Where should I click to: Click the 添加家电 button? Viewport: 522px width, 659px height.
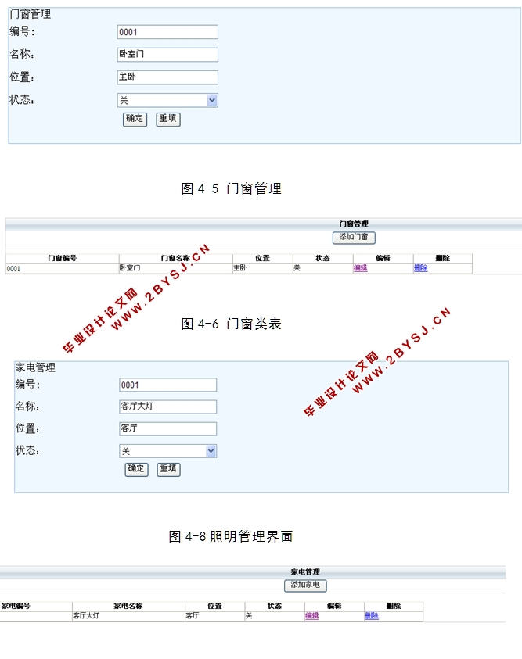(x=305, y=585)
